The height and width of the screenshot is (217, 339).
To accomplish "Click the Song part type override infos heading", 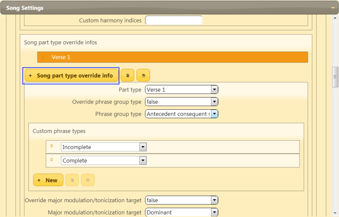I will (x=60, y=43).
